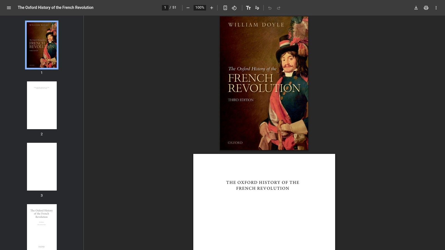Click the document title in the toolbar

pyautogui.click(x=56, y=7)
